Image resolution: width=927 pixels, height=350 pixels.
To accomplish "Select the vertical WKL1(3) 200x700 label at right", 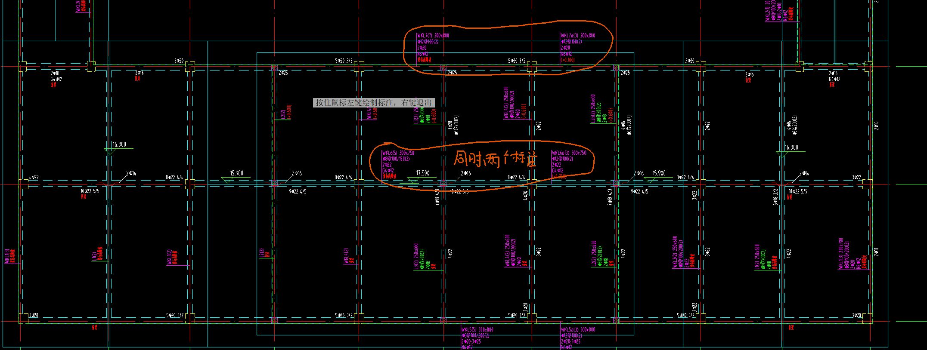I will click(x=841, y=254).
